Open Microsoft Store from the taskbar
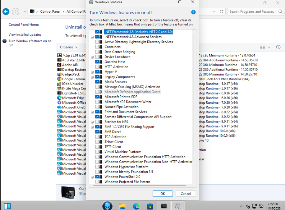Viewport: 285px width, 210px height. 150,206
